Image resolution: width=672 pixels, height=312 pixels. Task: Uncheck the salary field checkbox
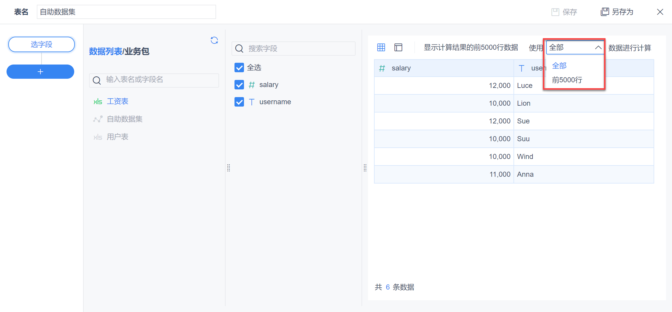pyautogui.click(x=239, y=85)
